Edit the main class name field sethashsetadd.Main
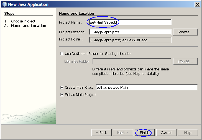 coord(147,88)
